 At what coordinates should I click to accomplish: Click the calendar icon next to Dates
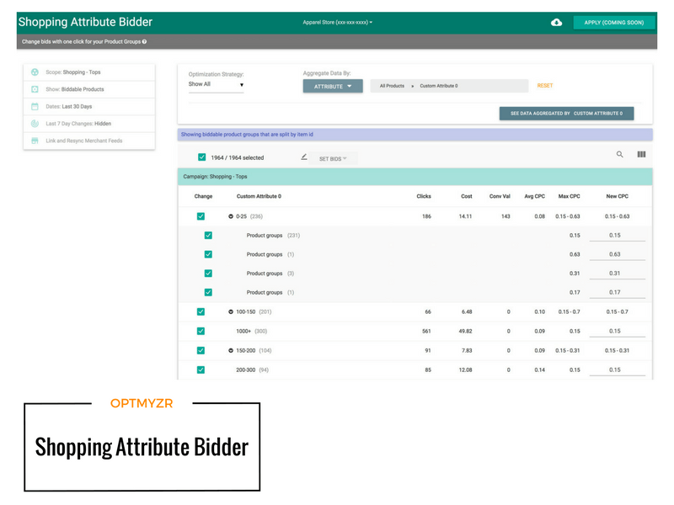(35, 106)
